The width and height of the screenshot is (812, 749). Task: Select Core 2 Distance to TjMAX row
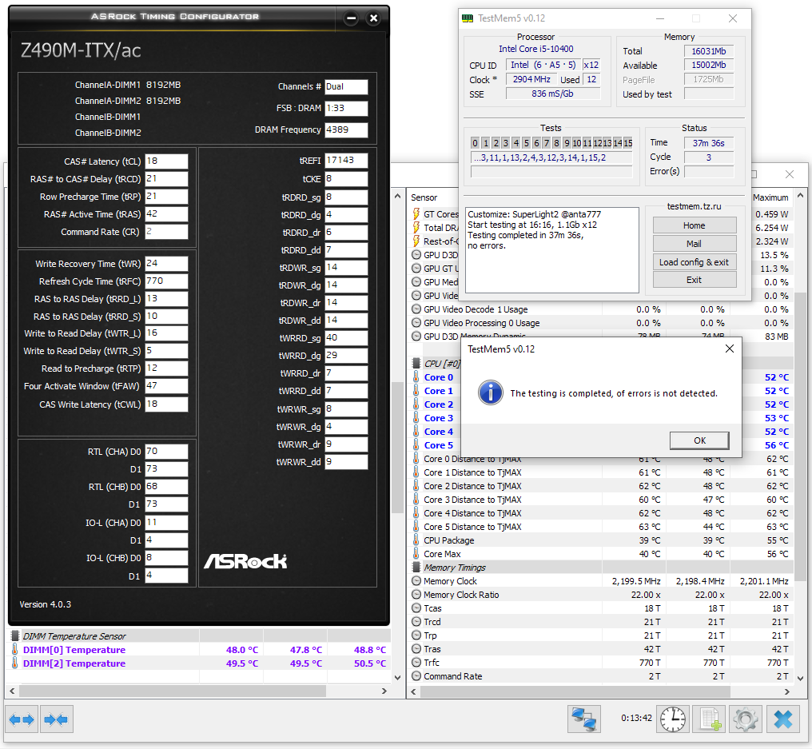(x=601, y=486)
